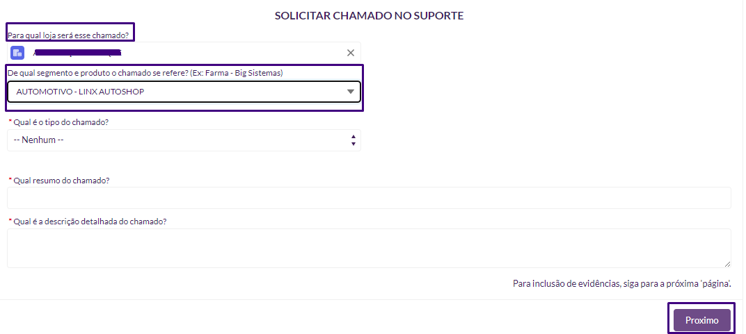
Task: Click the red asterisk beside the description label
Action: click(10, 222)
